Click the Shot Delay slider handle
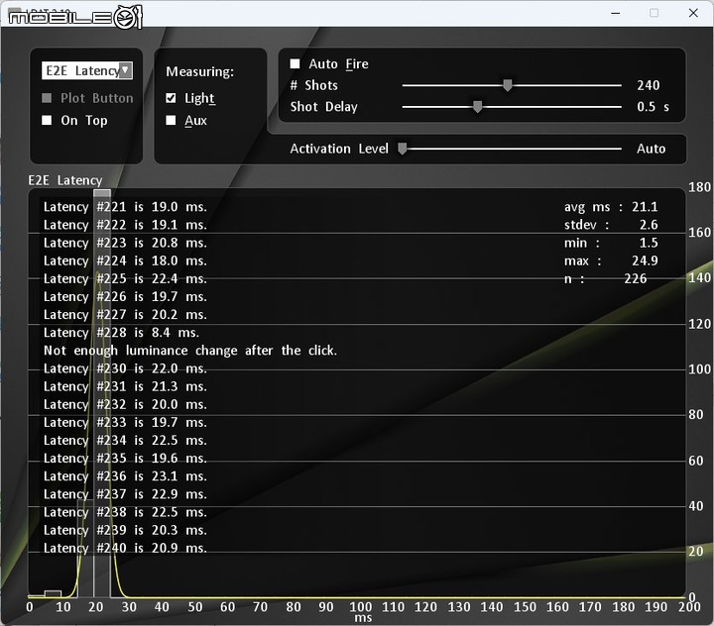The height and width of the screenshot is (626, 714). tap(477, 107)
